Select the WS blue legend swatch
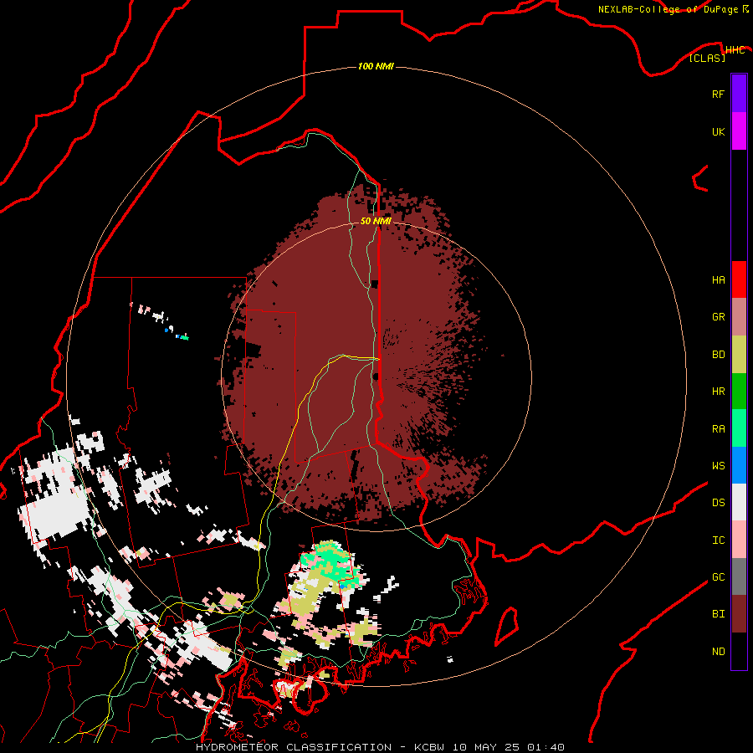 (739, 465)
